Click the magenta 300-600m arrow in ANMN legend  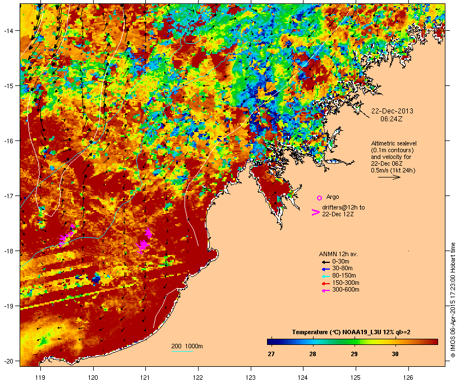coord(326,290)
